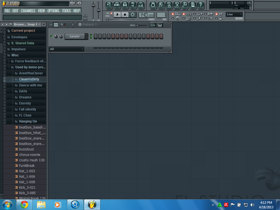
Task: Toggle the Sampler channel select indicator
Action: (x=91, y=36)
